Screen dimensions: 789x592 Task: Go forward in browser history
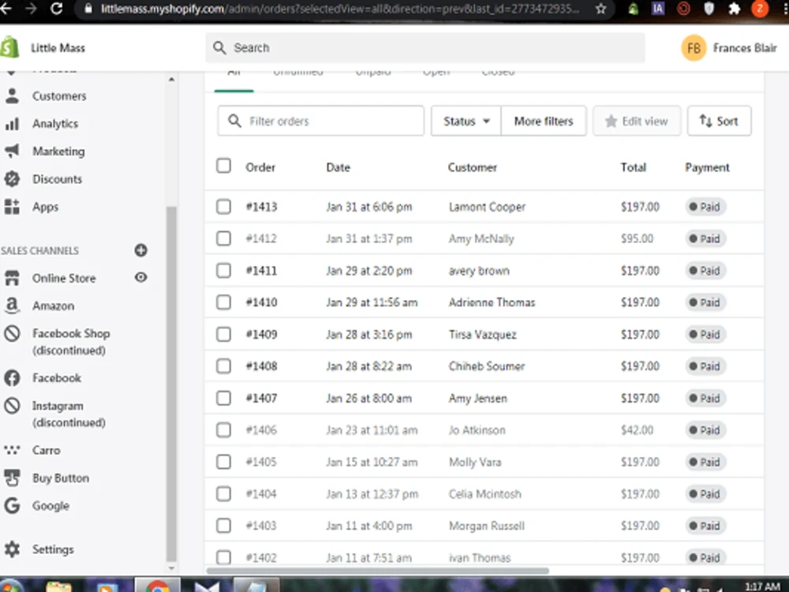coord(32,8)
